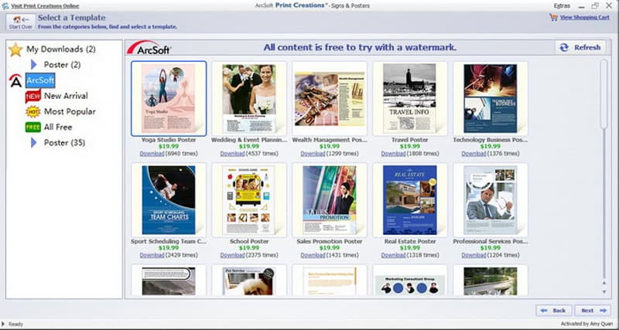Expand Poster (35) arrow in tree

(33, 143)
